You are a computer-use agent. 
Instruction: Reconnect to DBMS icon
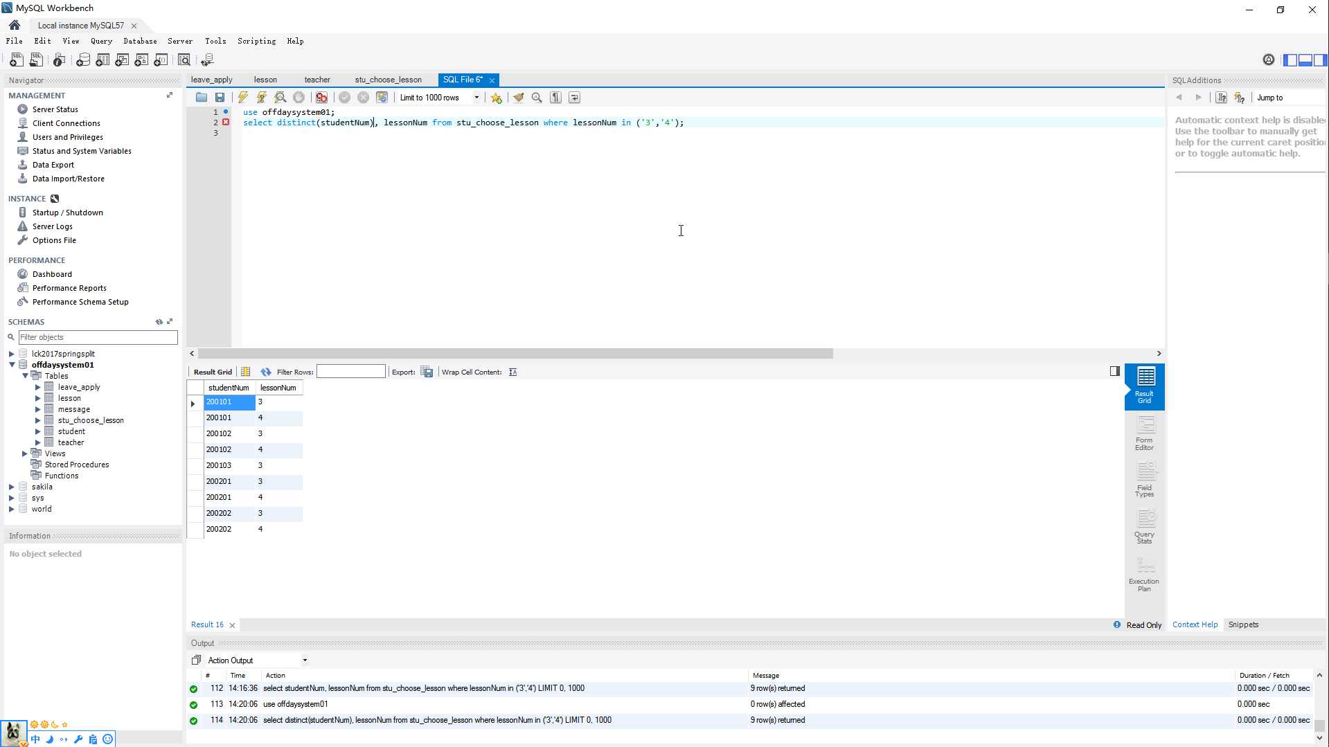(207, 60)
